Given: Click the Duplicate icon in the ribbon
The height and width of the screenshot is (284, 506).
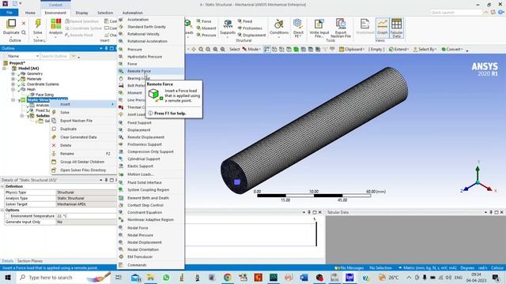Looking at the screenshot, I should coord(11,24).
